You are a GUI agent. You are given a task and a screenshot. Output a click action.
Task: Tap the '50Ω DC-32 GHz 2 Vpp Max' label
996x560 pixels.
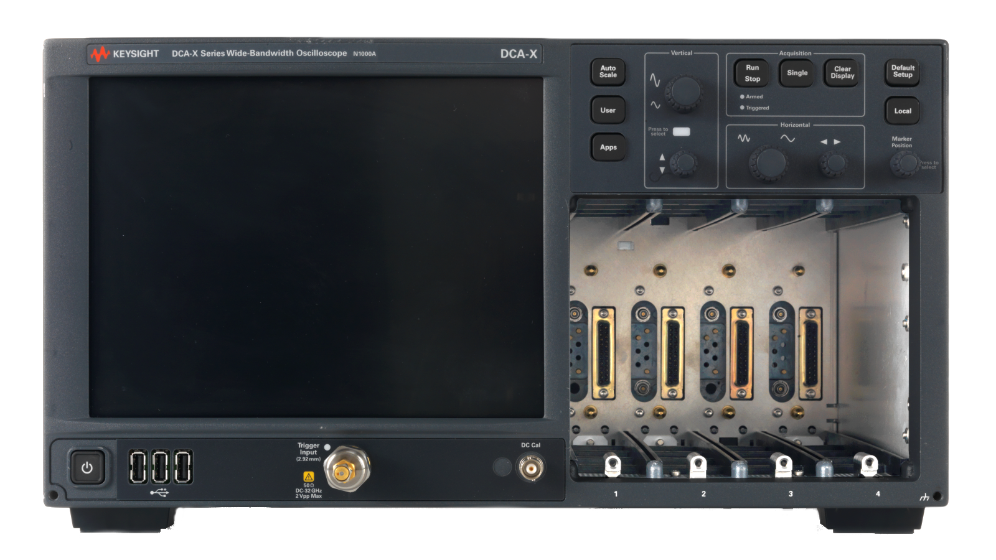309,491
